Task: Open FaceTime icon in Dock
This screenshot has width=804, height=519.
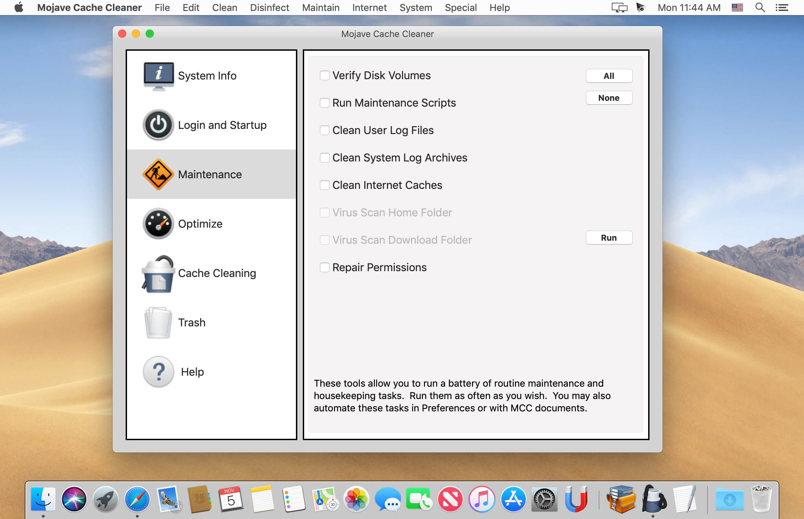Action: coord(419,499)
